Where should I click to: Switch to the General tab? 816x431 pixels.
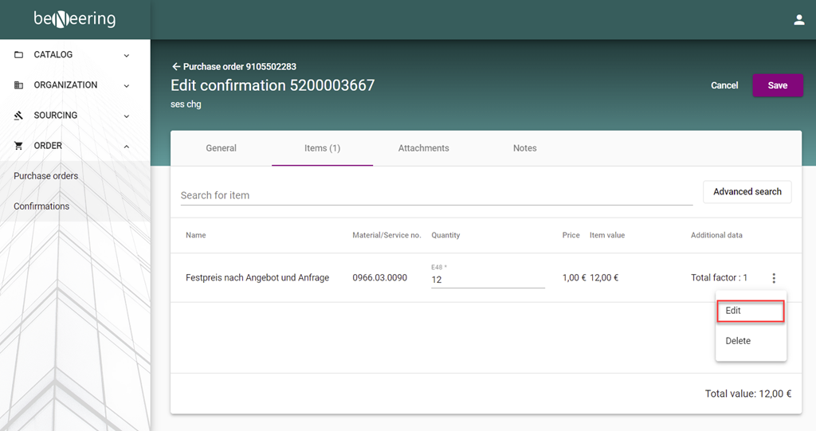pyautogui.click(x=221, y=148)
